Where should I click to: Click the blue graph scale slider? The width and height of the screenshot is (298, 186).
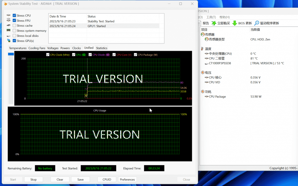11,54
